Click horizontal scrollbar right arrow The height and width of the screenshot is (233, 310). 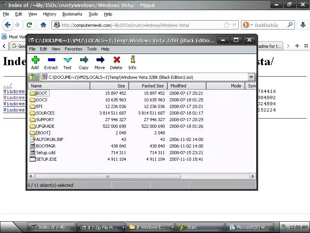pyautogui.click(x=253, y=176)
